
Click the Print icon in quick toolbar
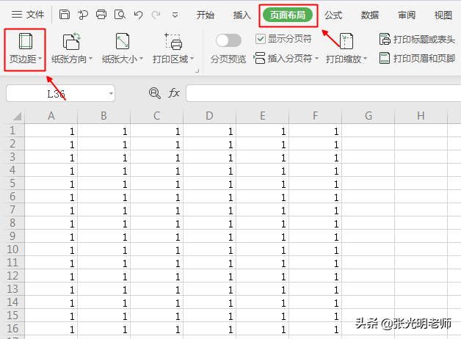101,15
